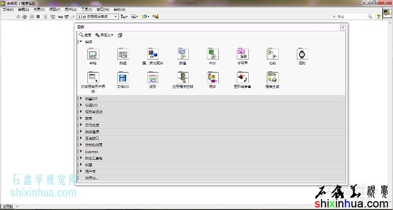Open the File I/O (文件I/O) palette
The width and height of the screenshot is (393, 210).
123,78
